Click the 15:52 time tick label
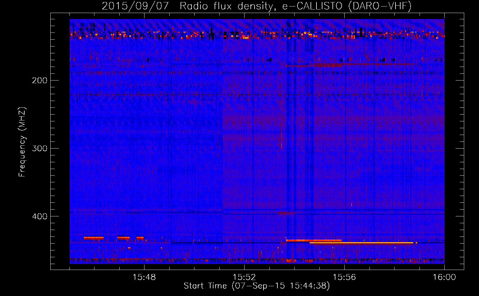This screenshot has height=296, width=479. coord(244,277)
